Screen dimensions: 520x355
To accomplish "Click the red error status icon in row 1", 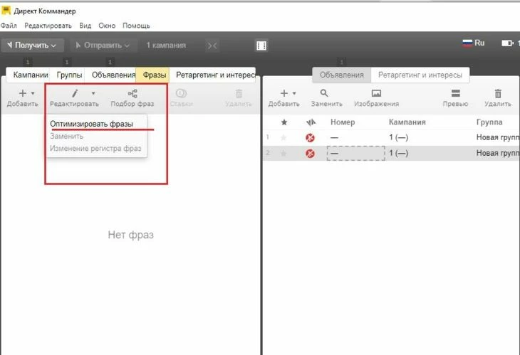I will [310, 138].
